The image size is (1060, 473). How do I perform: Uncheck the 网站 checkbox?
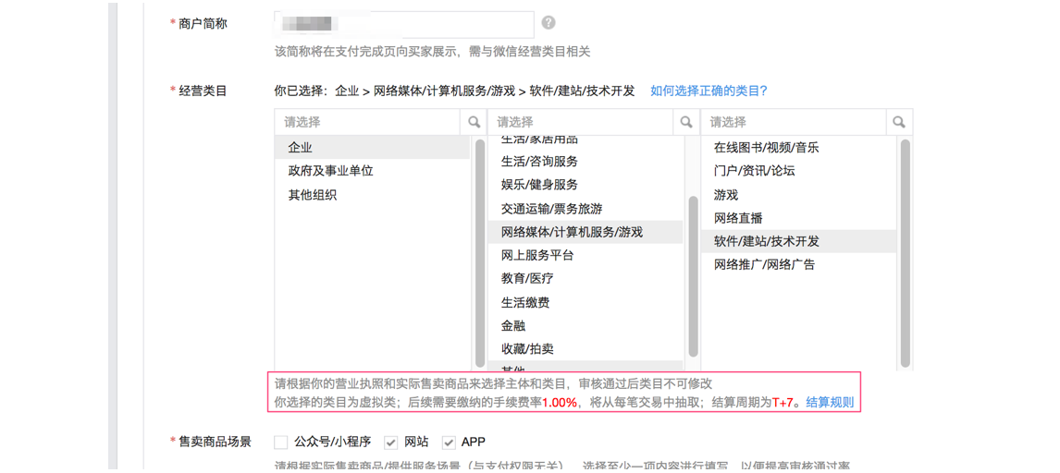click(390, 443)
